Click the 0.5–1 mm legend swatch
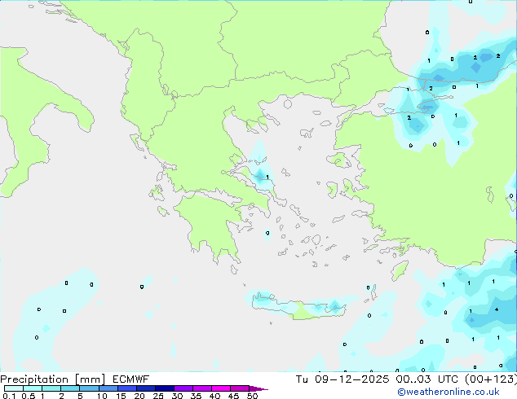Viewport: 517px width, 399px height. [33, 388]
